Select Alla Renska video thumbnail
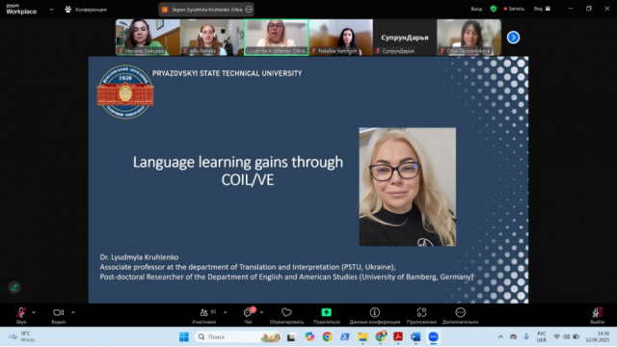617x347 pixels. point(212,38)
